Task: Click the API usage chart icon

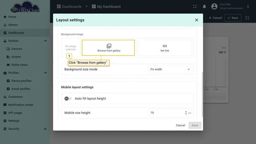Action: 5,113
